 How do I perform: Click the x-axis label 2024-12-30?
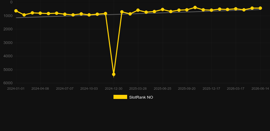[x=114, y=89]
